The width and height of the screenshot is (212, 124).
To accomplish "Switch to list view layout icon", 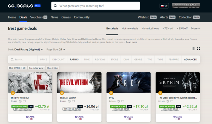I will [x=193, y=49].
